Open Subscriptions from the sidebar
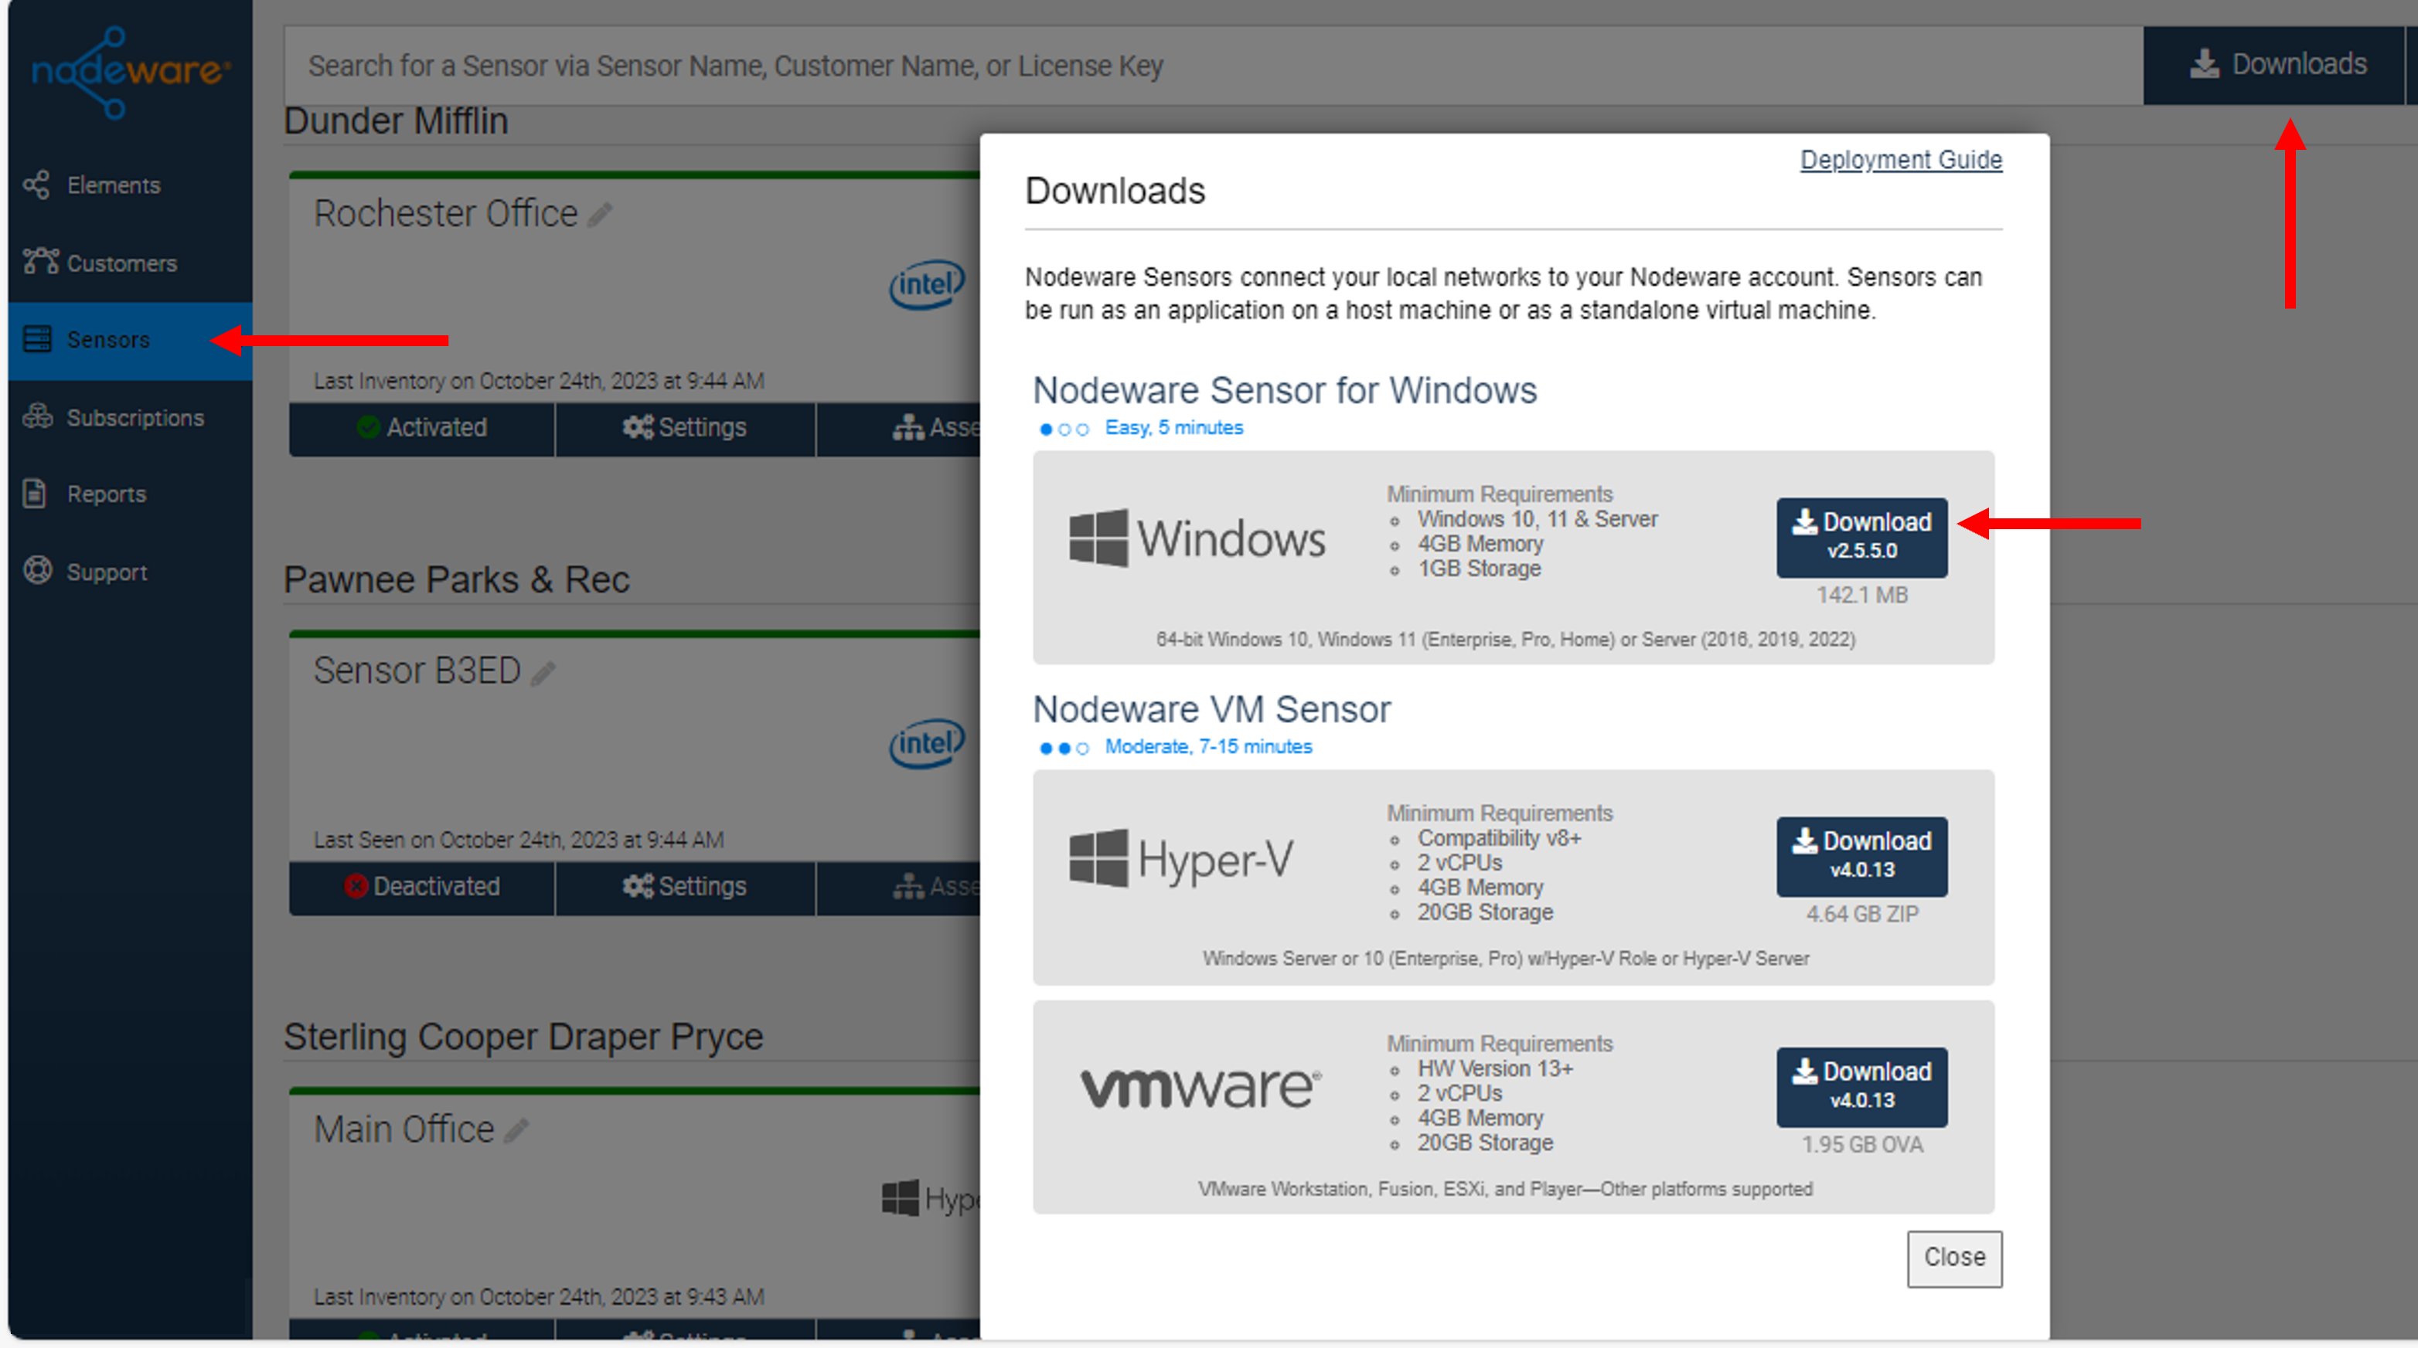The image size is (2418, 1348). 135,417
